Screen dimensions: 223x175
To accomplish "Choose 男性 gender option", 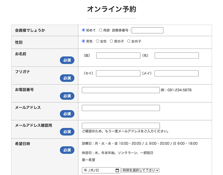I will point(83,41).
